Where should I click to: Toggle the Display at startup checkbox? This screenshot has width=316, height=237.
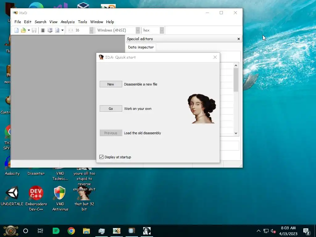[101, 157]
